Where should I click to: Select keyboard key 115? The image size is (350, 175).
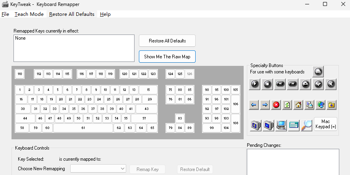tap(67, 74)
